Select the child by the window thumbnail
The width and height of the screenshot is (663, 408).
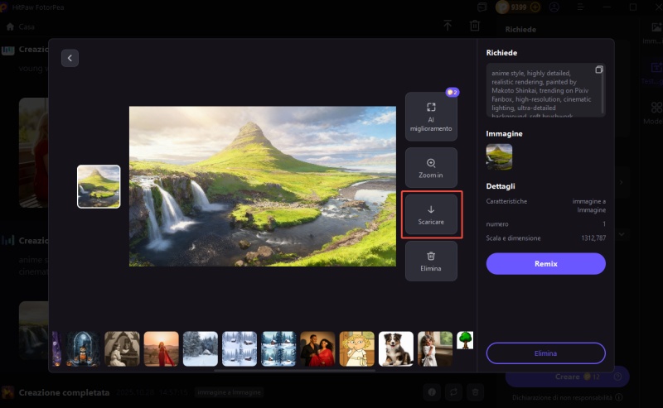pyautogui.click(x=435, y=349)
